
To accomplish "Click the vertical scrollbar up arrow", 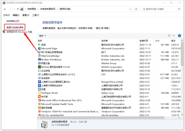I will tap(182, 40).
